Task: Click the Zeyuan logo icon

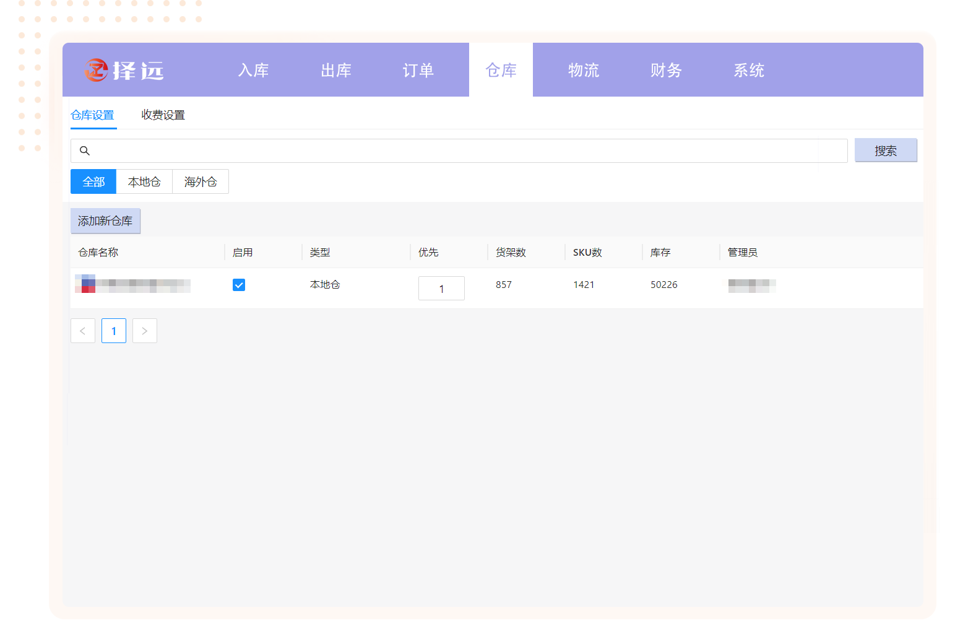Action: click(97, 70)
